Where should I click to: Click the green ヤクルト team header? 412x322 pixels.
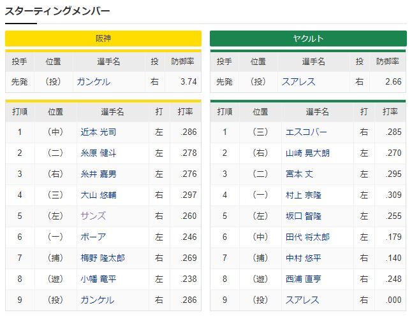tap(308, 39)
